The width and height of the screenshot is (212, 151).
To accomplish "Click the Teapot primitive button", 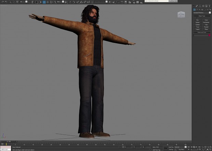I will point(198,29).
